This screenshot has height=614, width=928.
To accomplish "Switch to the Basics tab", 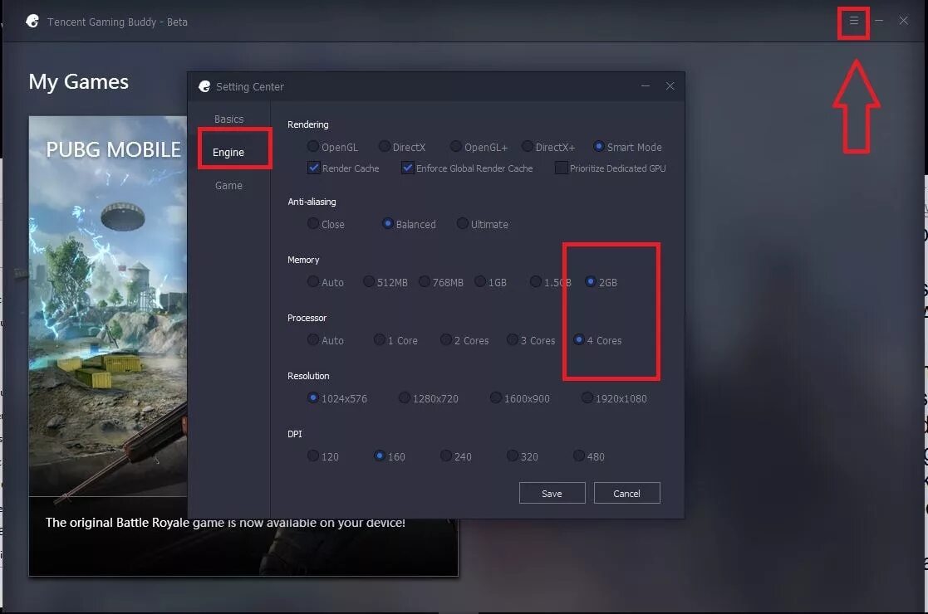I will (x=229, y=119).
